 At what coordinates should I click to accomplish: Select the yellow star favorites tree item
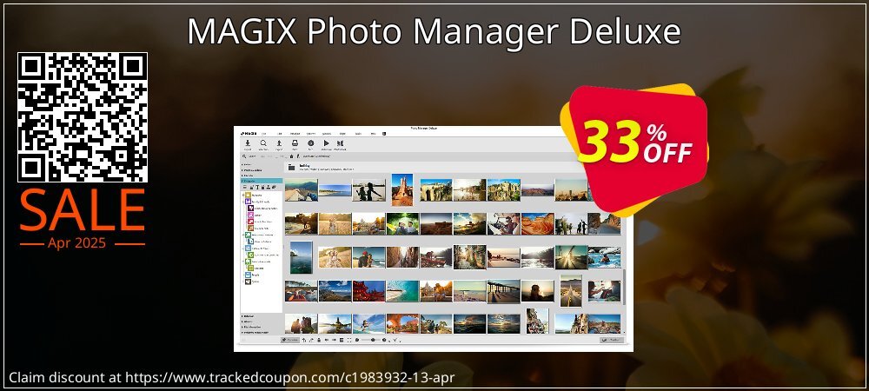[x=248, y=195]
